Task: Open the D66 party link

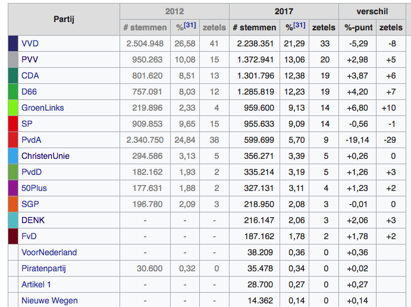Action: [29, 92]
